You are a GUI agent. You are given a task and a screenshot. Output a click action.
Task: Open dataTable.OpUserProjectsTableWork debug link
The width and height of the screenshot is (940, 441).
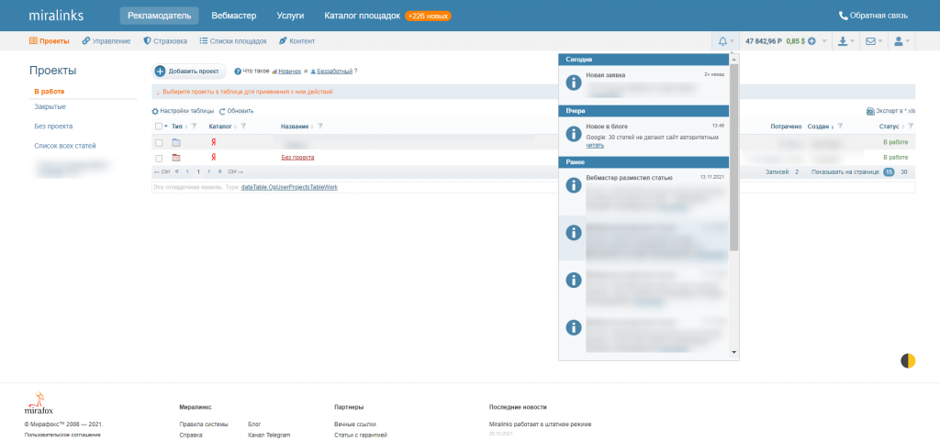[289, 187]
